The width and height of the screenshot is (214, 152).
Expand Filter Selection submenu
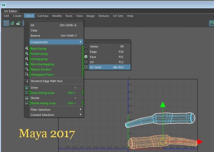[56, 109]
